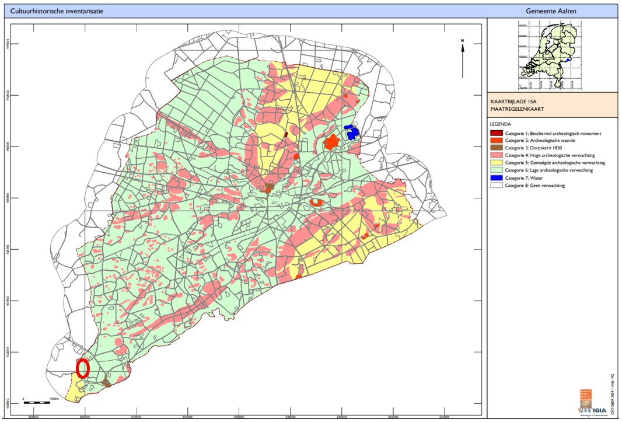Click the black-white scale bar
Screen dimensions: 622x422
[x=38, y=403]
